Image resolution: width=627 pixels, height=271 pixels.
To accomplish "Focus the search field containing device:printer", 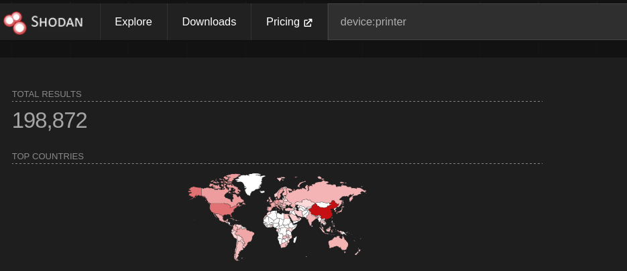I will [477, 21].
